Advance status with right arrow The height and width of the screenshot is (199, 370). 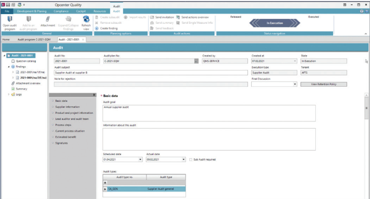pos(296,23)
